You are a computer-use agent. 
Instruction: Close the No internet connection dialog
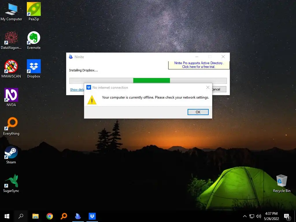(208, 87)
